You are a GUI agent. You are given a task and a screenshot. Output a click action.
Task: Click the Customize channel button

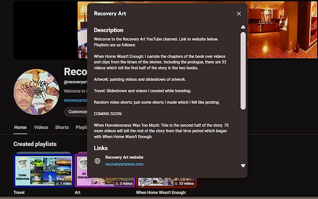(76, 112)
